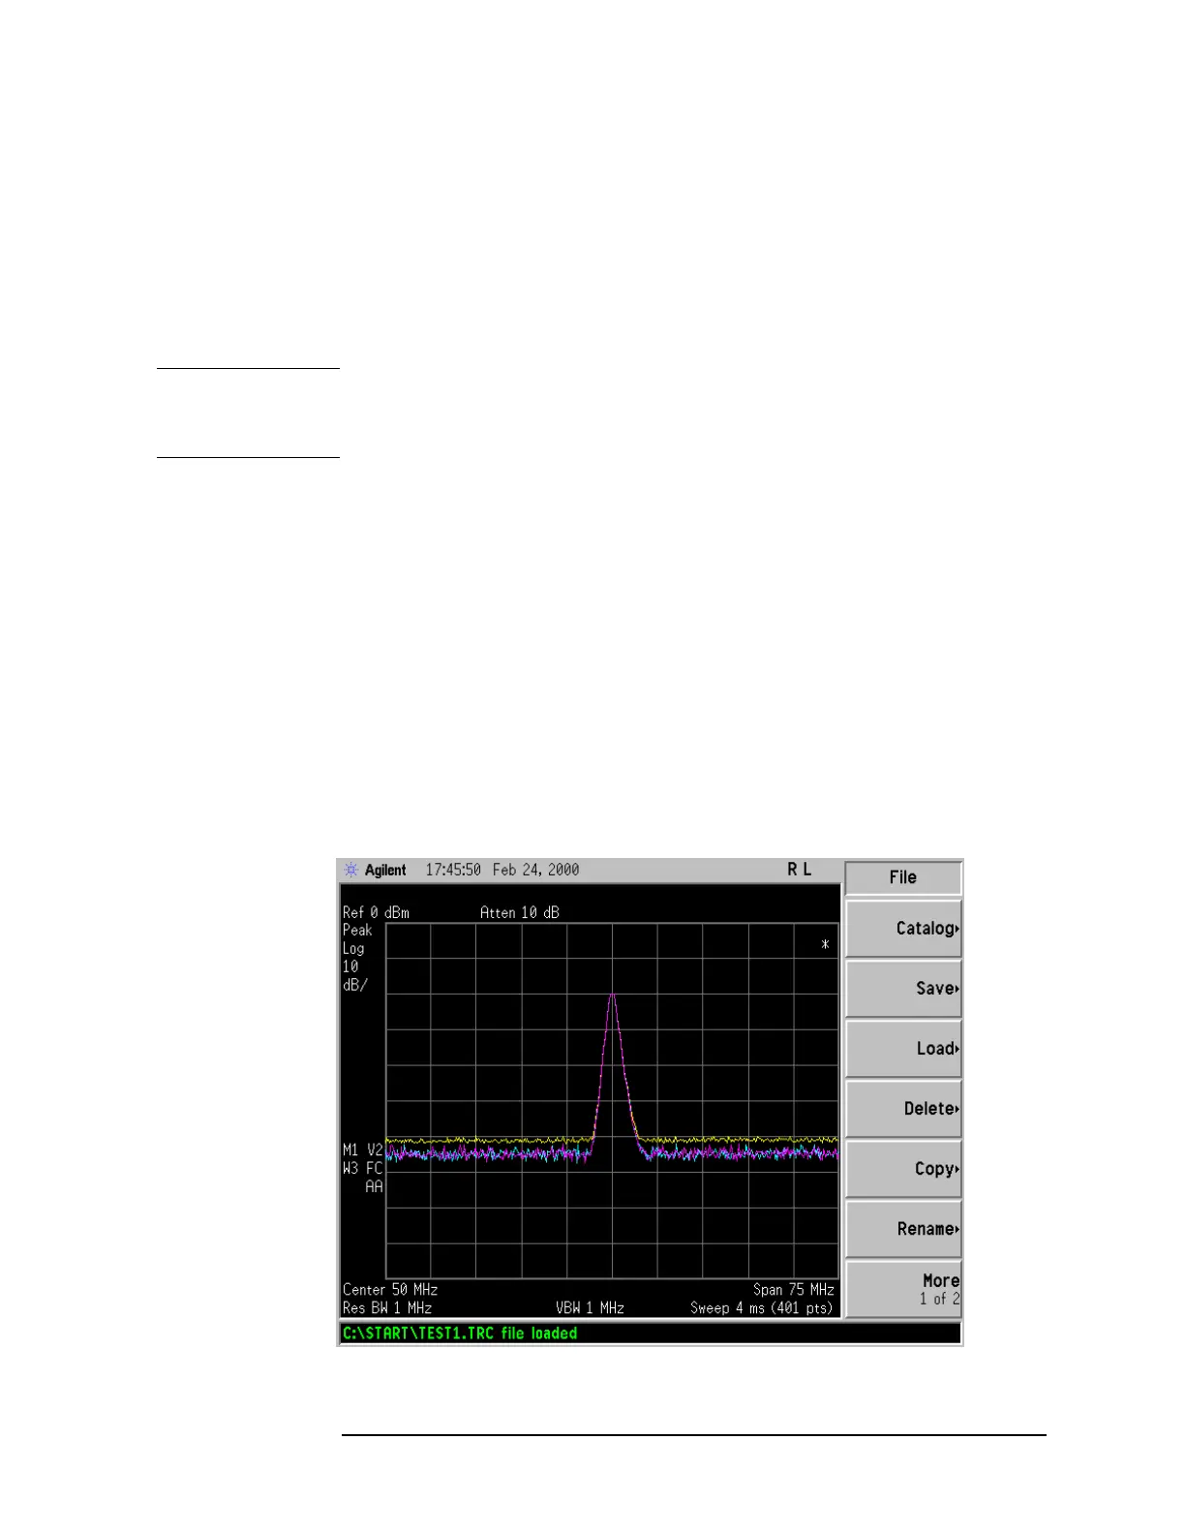Select the Load softkey

pyautogui.click(x=903, y=1049)
